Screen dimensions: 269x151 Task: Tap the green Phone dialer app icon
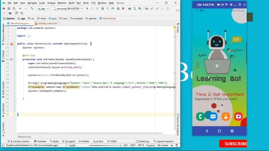[200, 117]
